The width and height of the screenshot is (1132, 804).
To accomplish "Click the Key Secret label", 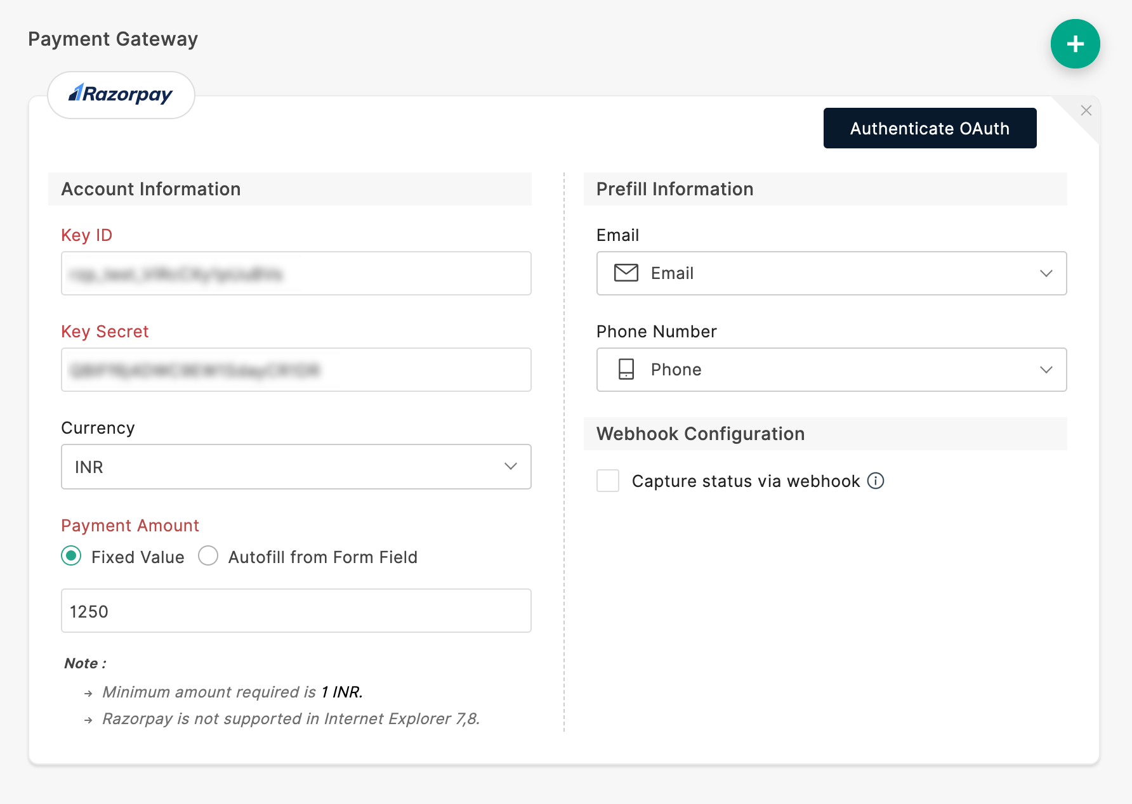I will 105,332.
